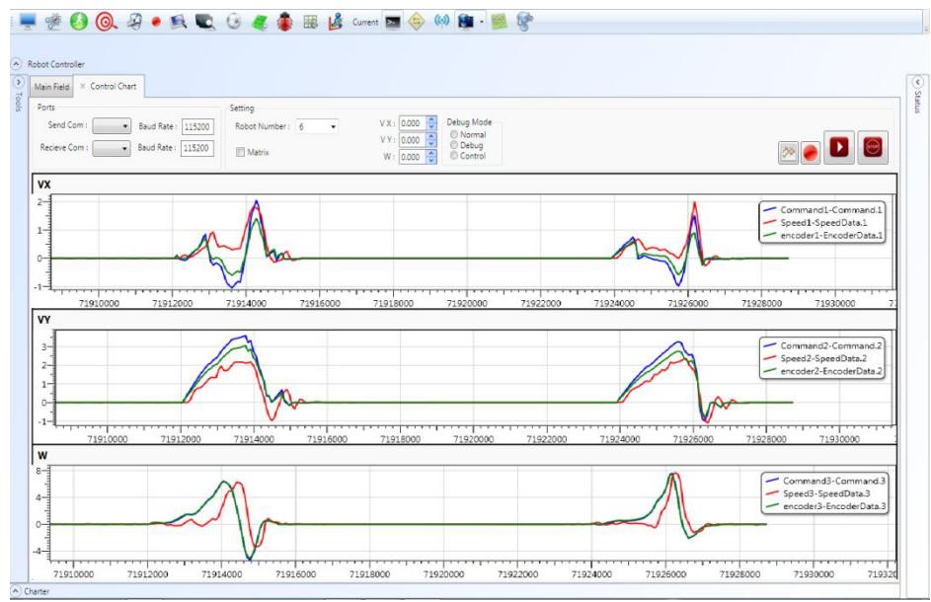Click the VY chart title
Screen dimensions: 931x602
[44, 320]
